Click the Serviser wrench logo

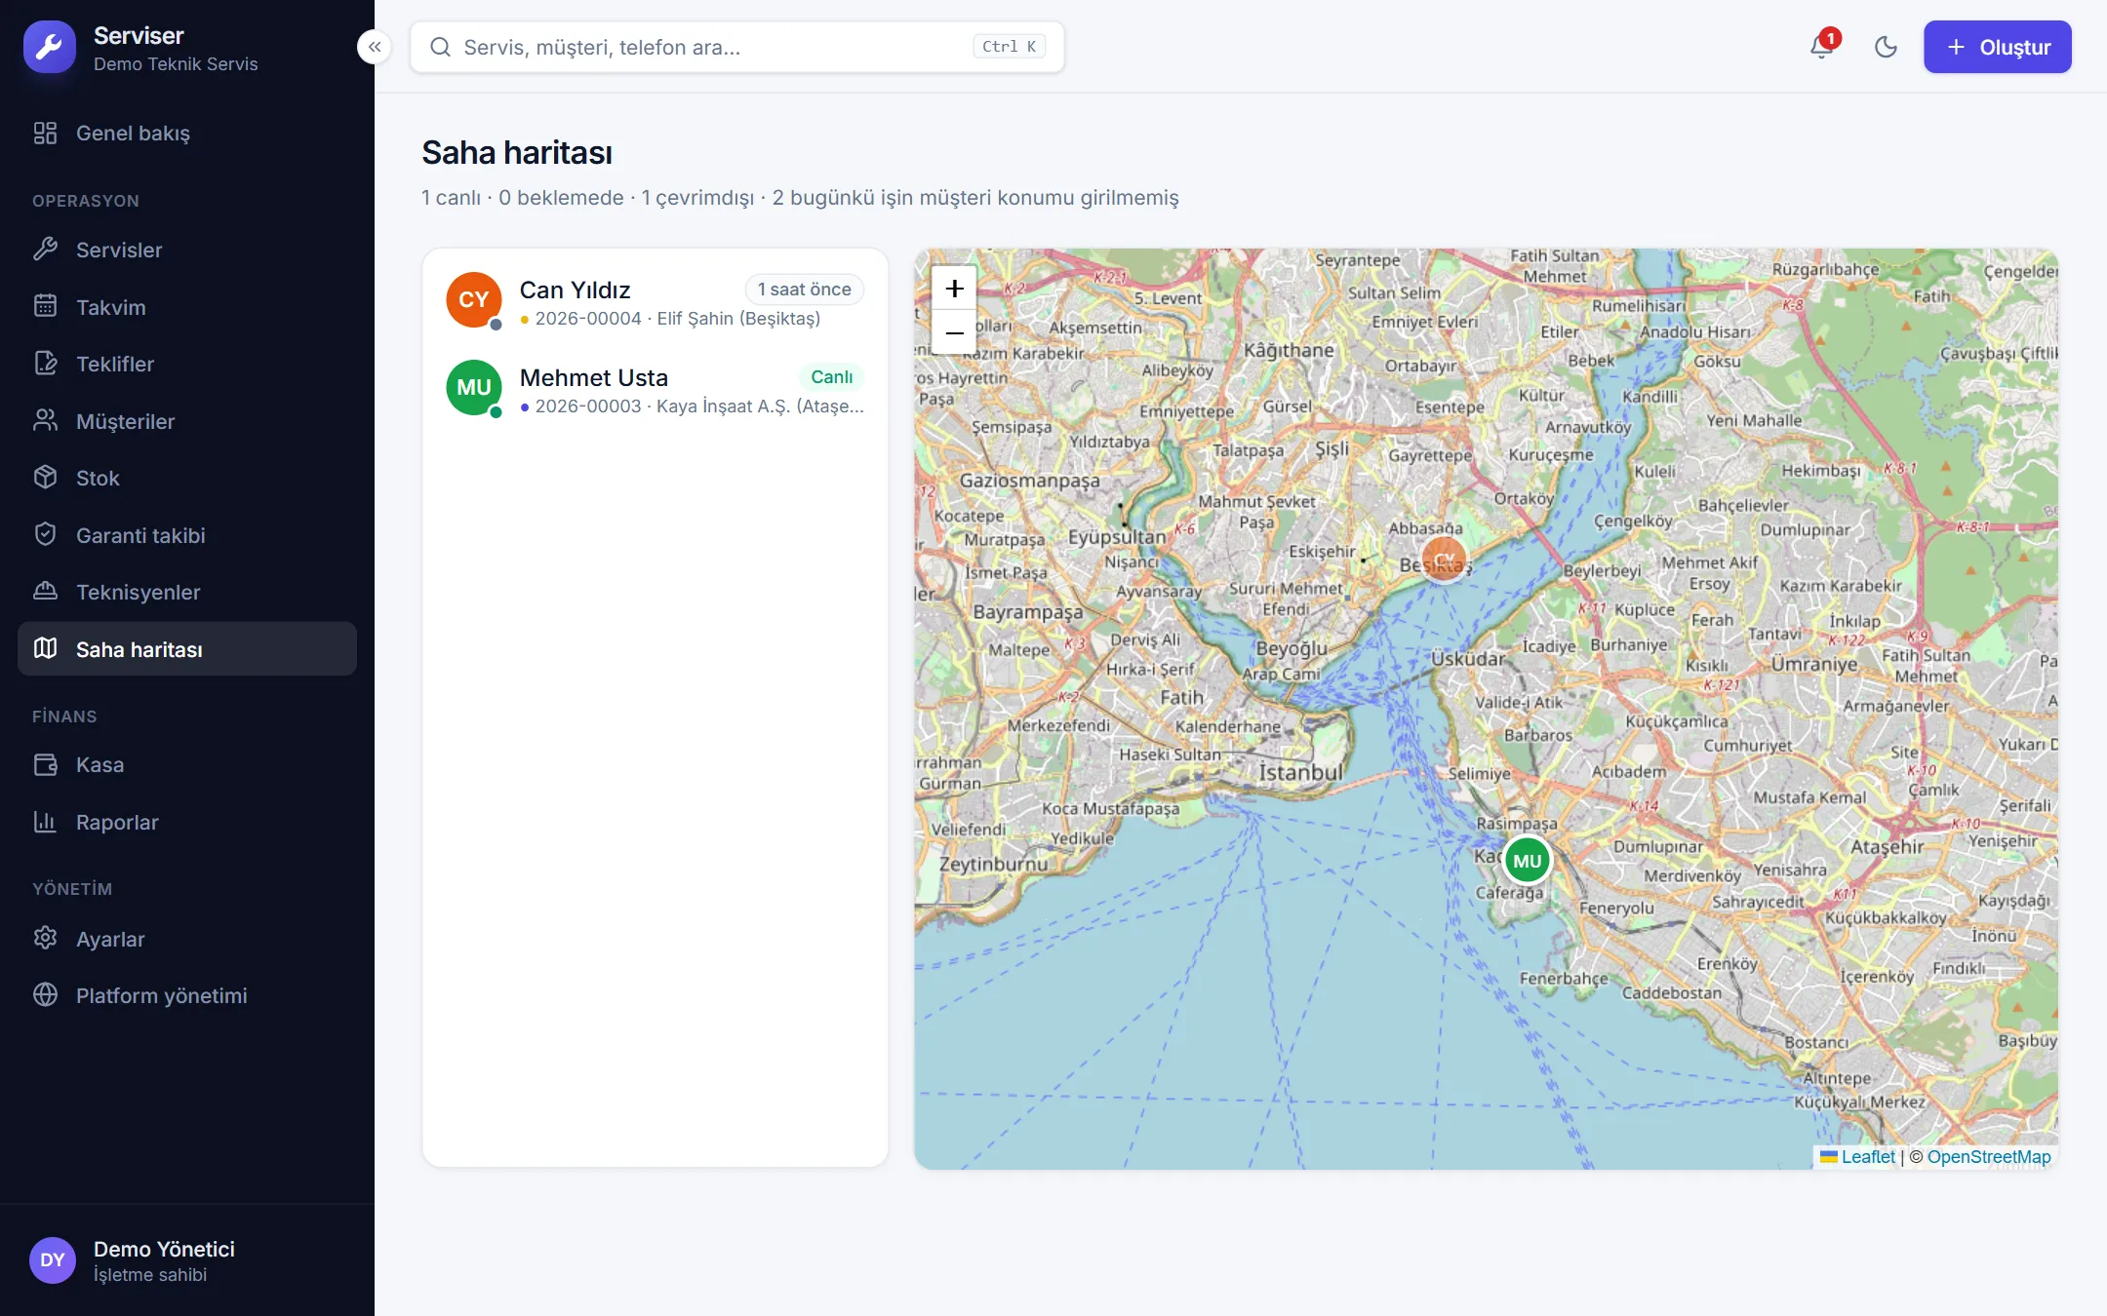(x=50, y=47)
